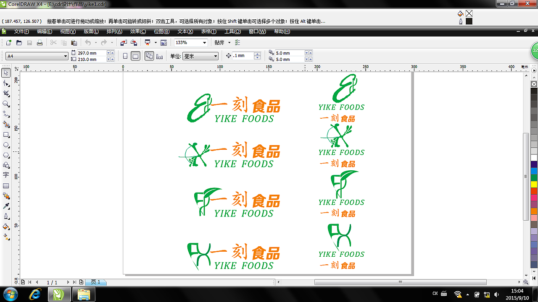Open the 效果(C) menu
Screen dimensions: 538x302
pyautogui.click(x=138, y=31)
